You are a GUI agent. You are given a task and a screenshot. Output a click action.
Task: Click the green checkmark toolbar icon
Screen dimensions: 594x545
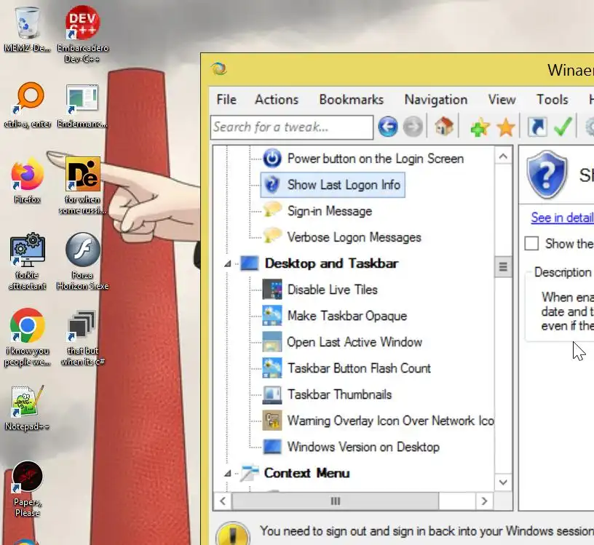(x=563, y=127)
